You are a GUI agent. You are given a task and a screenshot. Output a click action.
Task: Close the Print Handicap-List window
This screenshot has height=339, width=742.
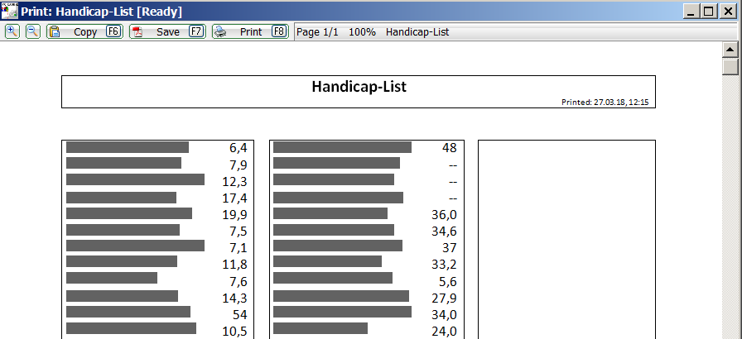click(x=728, y=12)
